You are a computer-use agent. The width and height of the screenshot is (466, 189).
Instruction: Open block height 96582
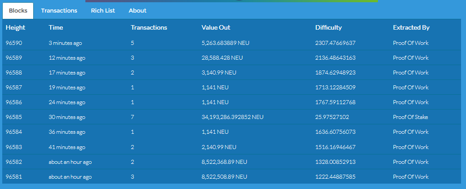(x=14, y=162)
